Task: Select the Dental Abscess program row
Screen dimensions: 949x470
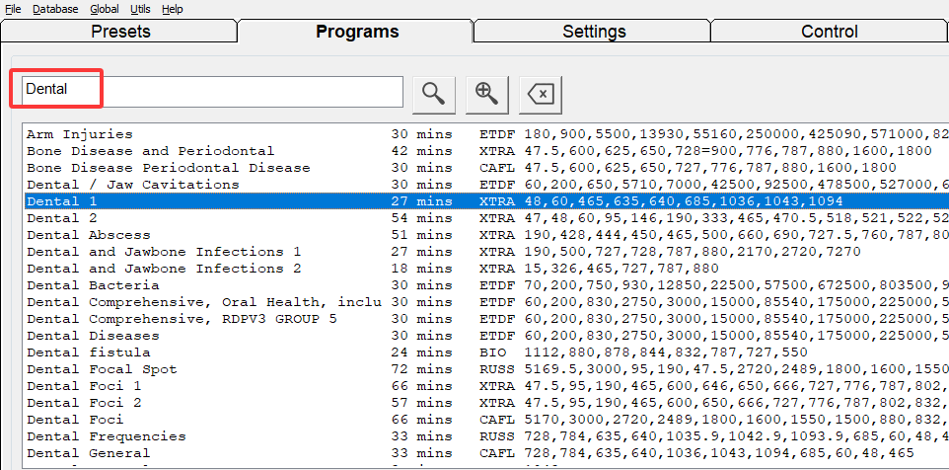Action: pos(485,235)
